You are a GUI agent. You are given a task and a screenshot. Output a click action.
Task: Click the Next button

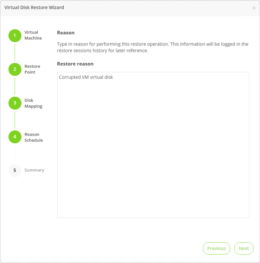point(244,248)
